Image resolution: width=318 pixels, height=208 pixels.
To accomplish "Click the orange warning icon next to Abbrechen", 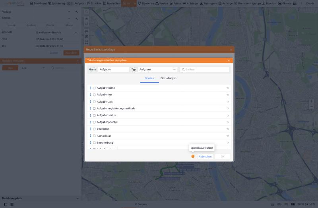I will pos(193,156).
